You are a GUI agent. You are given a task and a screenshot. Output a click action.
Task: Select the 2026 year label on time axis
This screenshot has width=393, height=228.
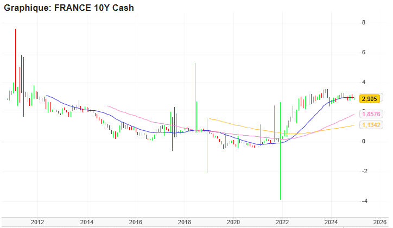coord(378,221)
